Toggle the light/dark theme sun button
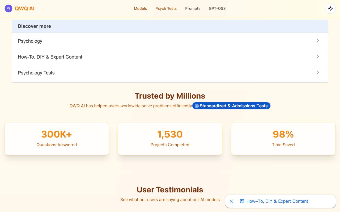Viewport: 340px width, 212px height. click(x=330, y=8)
